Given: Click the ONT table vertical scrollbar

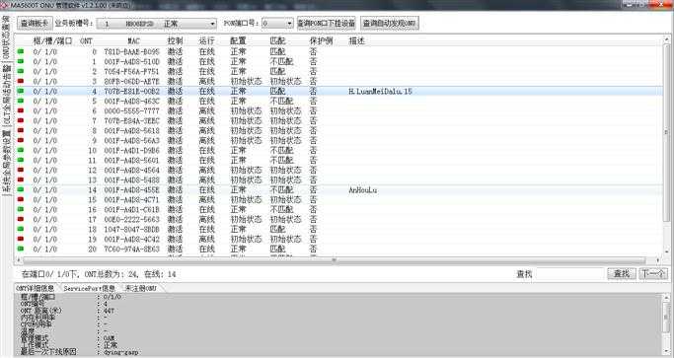Looking at the screenshot, I should pyautogui.click(x=667, y=145).
